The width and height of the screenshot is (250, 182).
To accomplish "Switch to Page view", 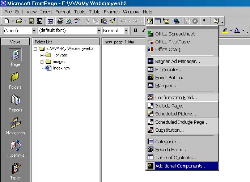I will pos(15,58).
